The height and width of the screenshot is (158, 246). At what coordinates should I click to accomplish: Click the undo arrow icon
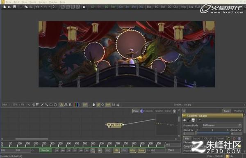pyautogui.click(x=37, y=7)
